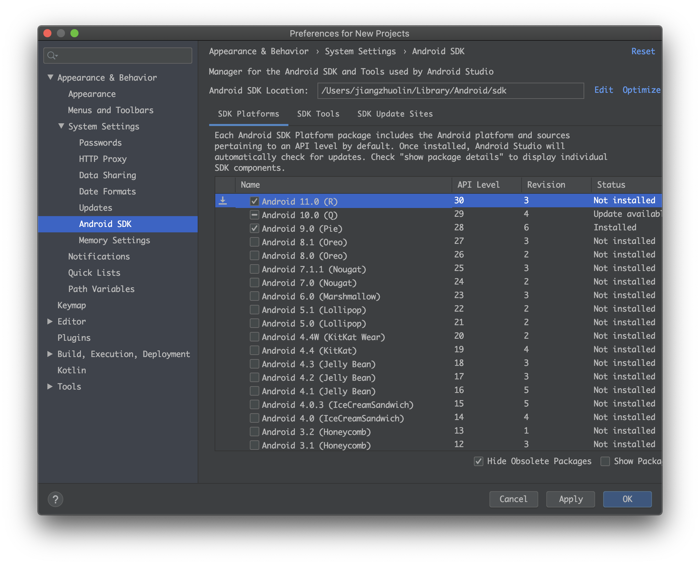Click the Optimize link
The image size is (700, 565).
coord(641,90)
